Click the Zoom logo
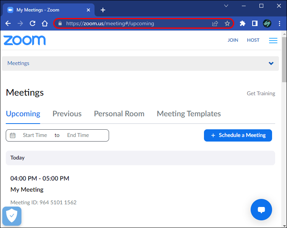 [24, 40]
